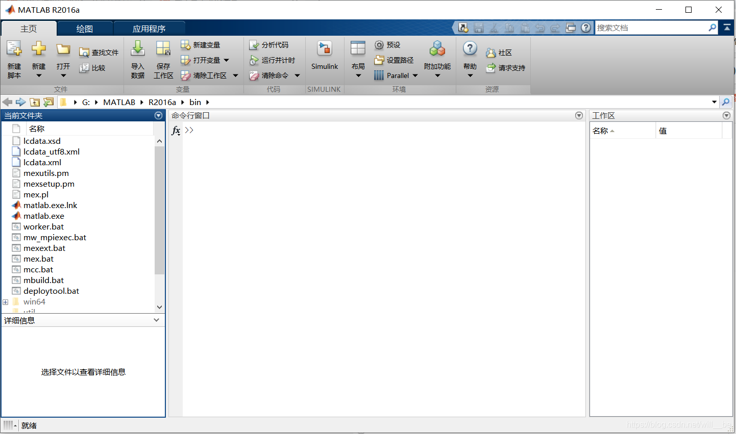
Task: Switch to the Apps (应用程序) tab
Action: (149, 29)
